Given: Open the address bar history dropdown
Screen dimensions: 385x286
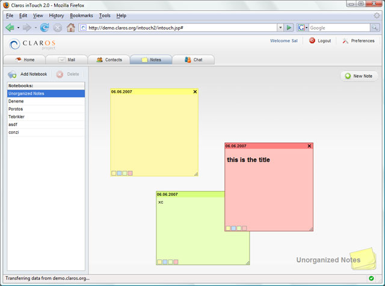Looking at the screenshot, I should pos(280,28).
